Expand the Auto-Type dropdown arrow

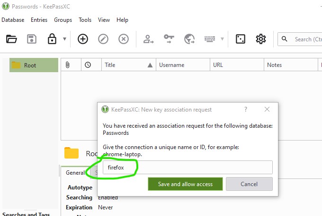coord(222,39)
